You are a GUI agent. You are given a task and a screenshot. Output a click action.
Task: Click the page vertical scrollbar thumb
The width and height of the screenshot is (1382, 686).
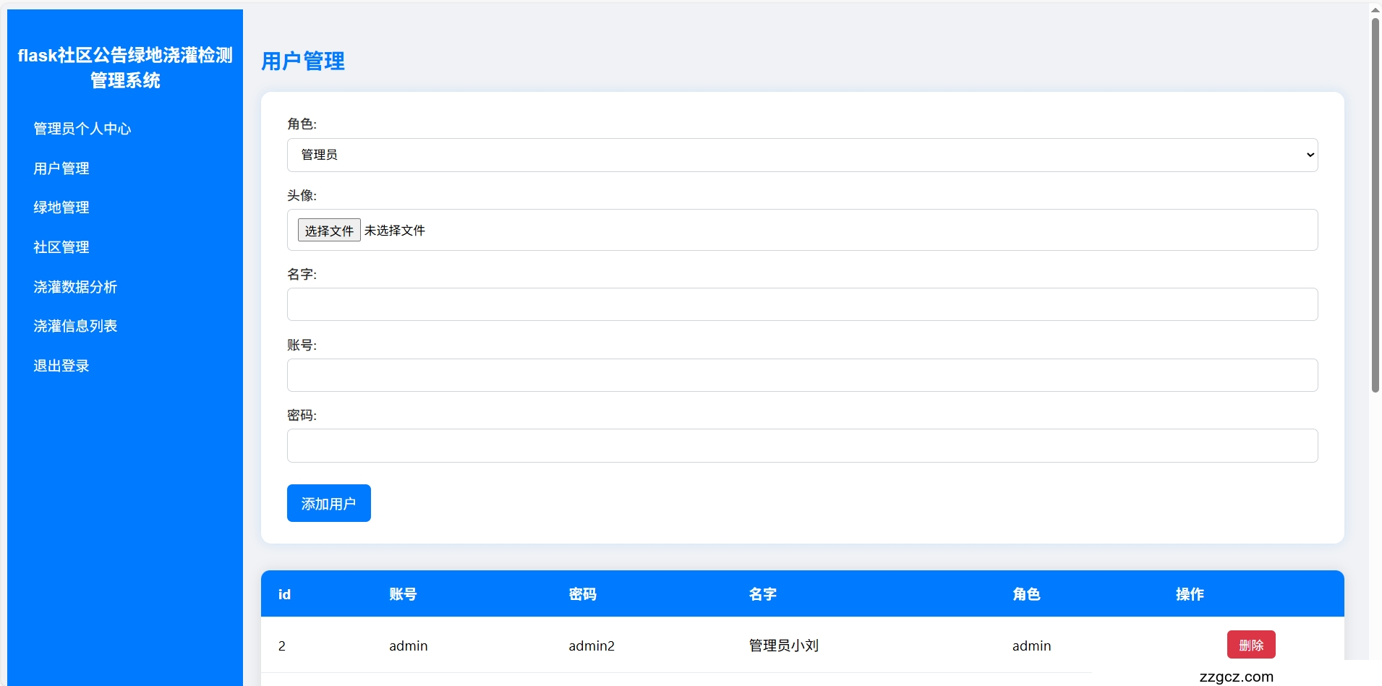[1375, 206]
